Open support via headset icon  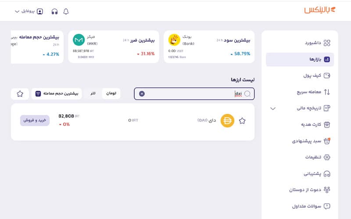pyautogui.click(x=54, y=11)
